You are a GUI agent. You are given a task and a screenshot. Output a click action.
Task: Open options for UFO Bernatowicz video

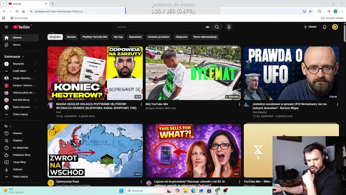(337, 104)
